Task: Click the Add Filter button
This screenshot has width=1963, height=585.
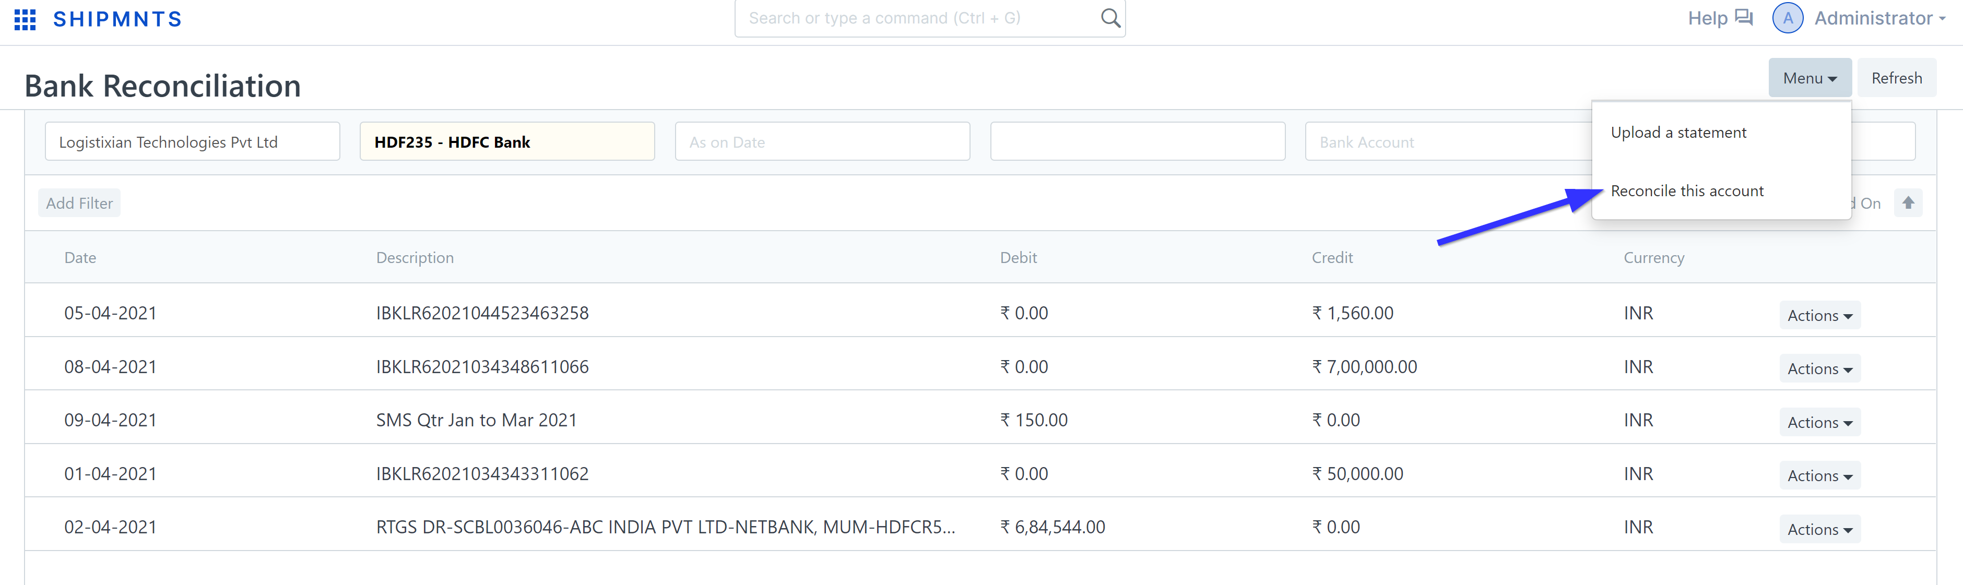Action: point(79,204)
